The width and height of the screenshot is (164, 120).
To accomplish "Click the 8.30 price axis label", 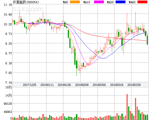I will [x=8, y=63].
